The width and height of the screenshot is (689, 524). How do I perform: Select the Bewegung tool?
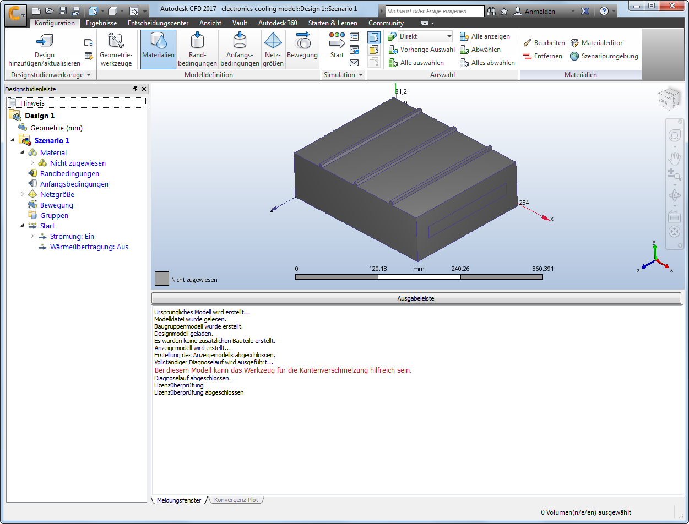click(302, 50)
